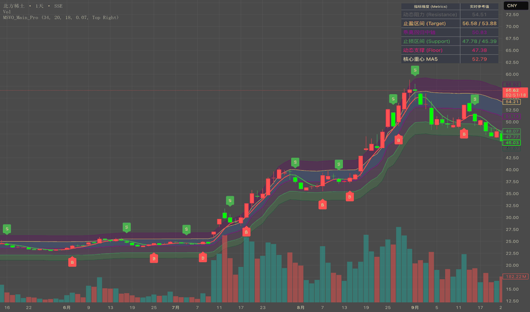Select the 52.79 MA5 value
Image resolution: width=530 pixels, height=312 pixels.
click(479, 59)
